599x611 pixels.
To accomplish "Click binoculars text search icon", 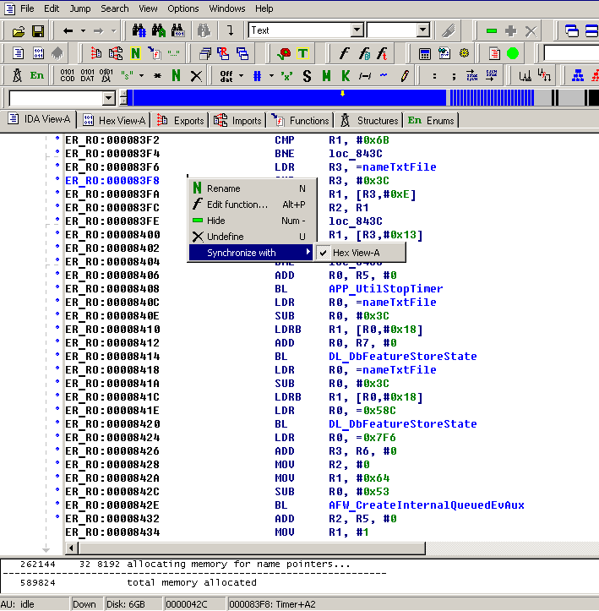I will [x=159, y=30].
